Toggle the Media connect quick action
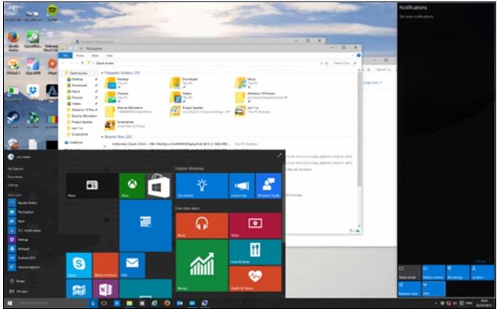 click(434, 273)
